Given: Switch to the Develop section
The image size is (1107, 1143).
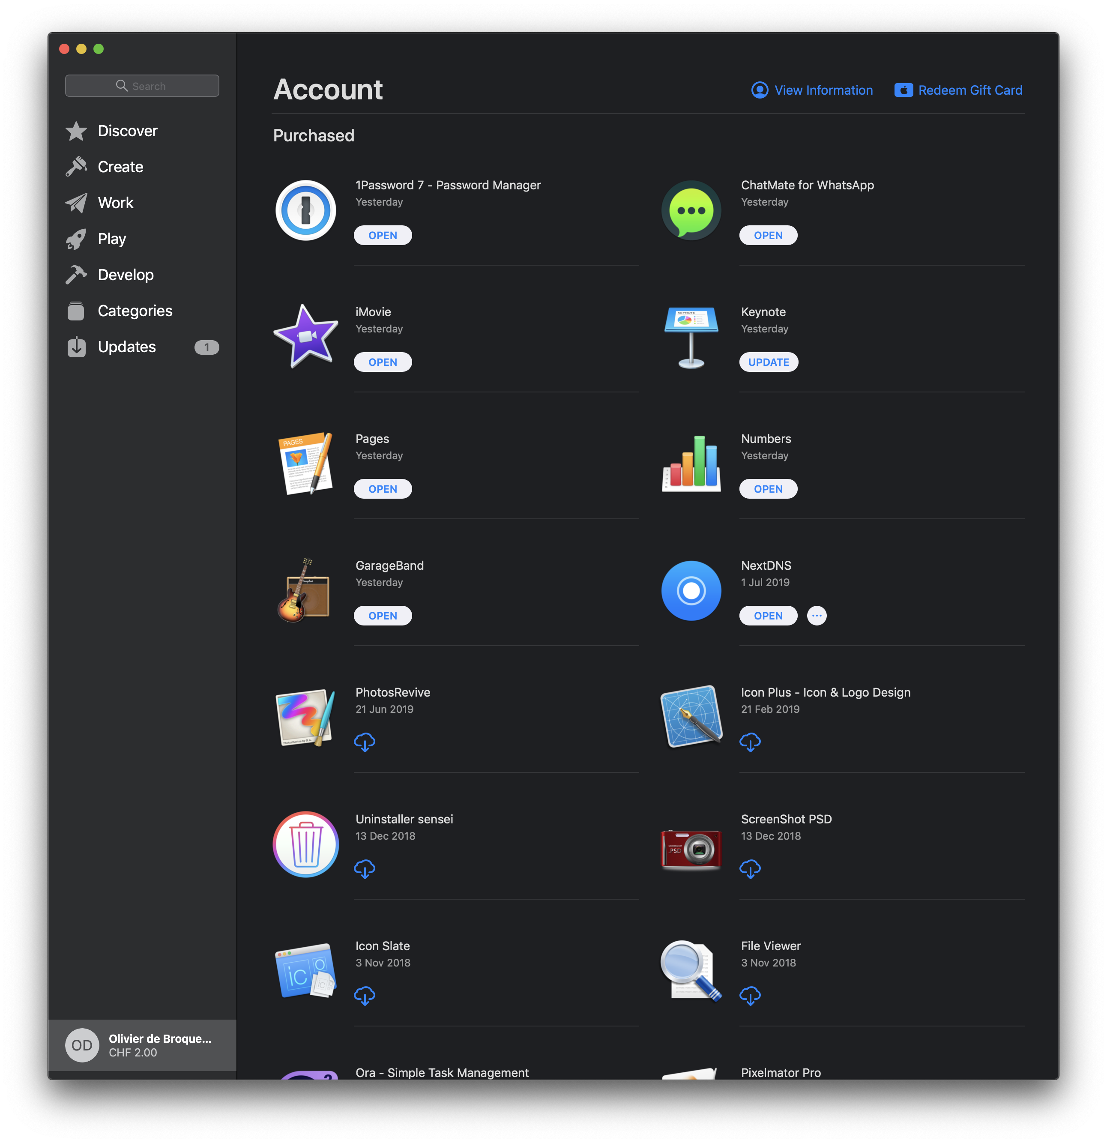Looking at the screenshot, I should coord(126,275).
